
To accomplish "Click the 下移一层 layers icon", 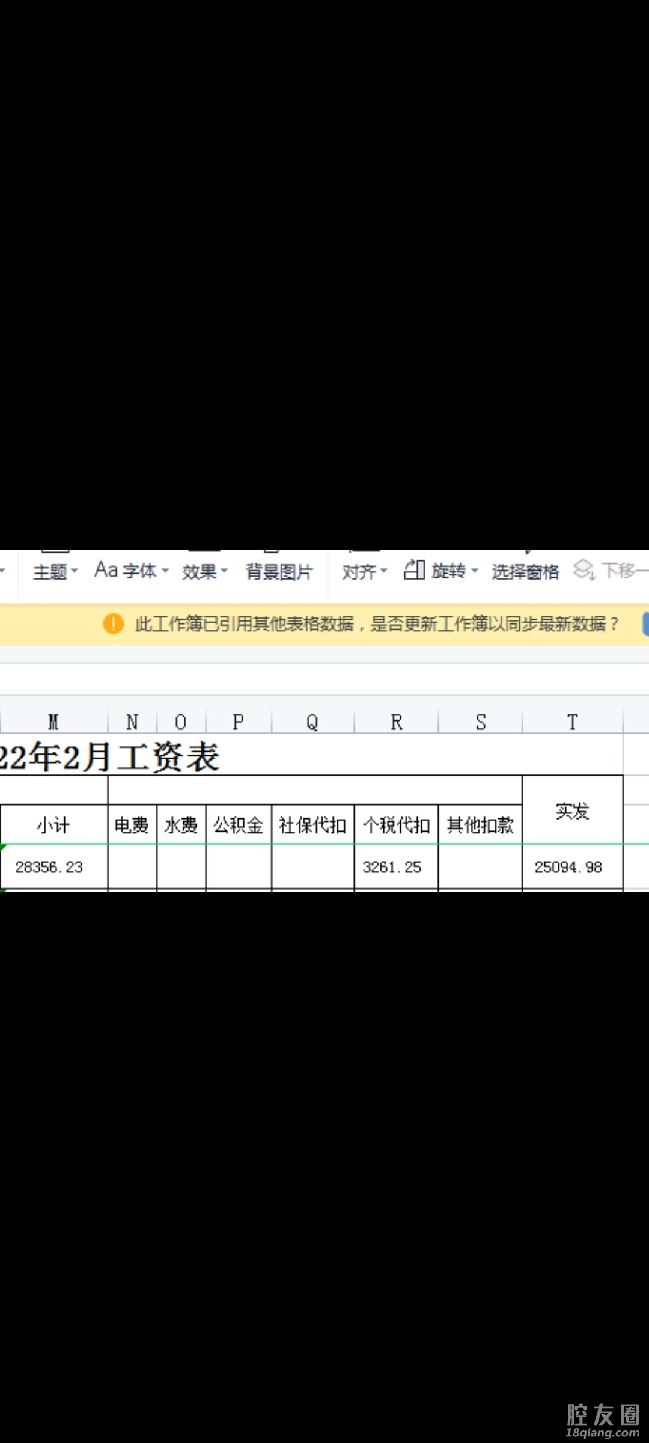I will pos(584,569).
